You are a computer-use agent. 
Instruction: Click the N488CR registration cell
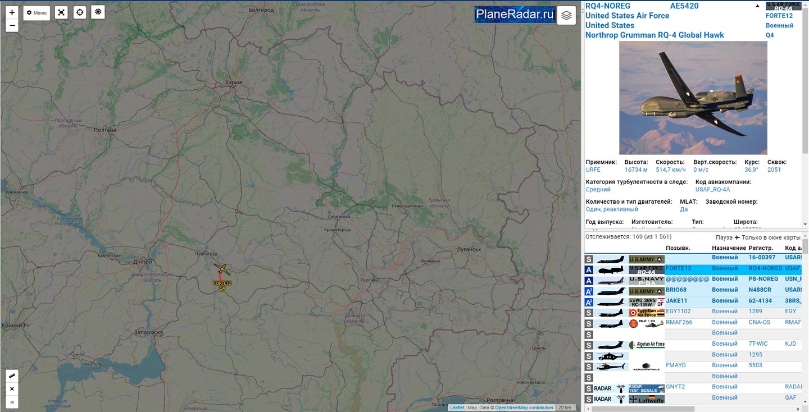pyautogui.click(x=760, y=290)
